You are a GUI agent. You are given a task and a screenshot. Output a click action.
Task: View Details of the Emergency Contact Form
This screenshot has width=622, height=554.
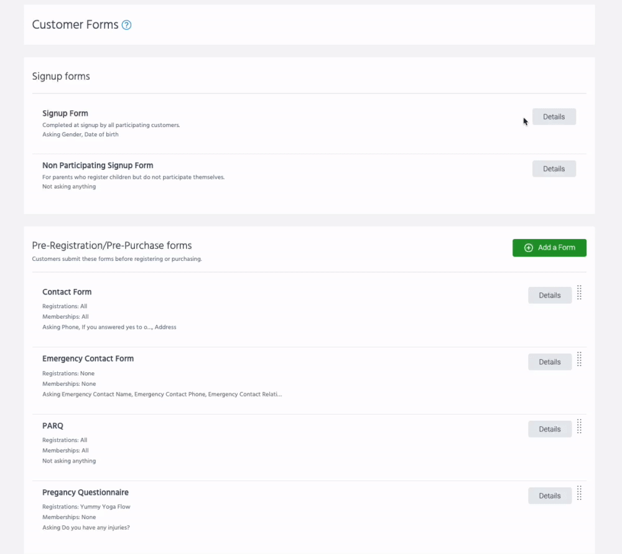(549, 362)
